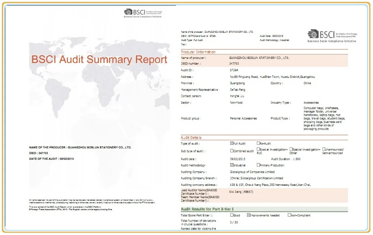Toggle the Improvements Needed checkbox
This screenshot has height=235, width=373.
click(x=249, y=215)
